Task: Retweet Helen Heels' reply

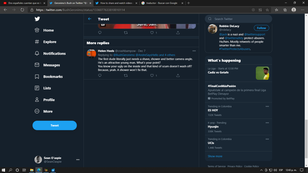Action: point(126,75)
